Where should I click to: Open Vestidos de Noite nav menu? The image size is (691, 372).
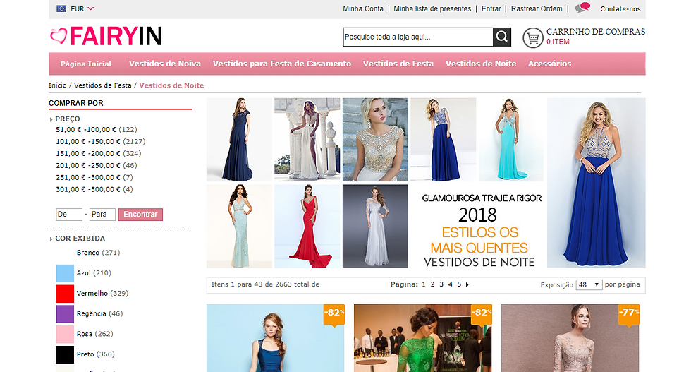click(481, 64)
